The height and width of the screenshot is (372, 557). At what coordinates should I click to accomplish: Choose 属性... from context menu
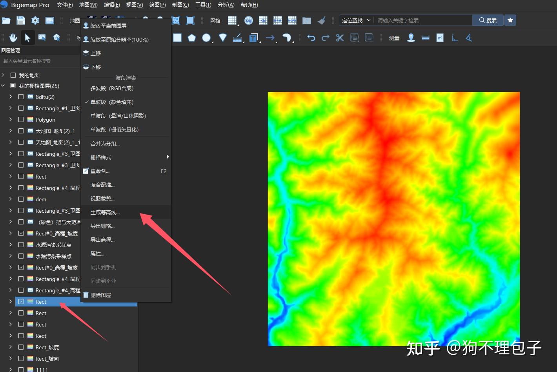[x=126, y=253]
